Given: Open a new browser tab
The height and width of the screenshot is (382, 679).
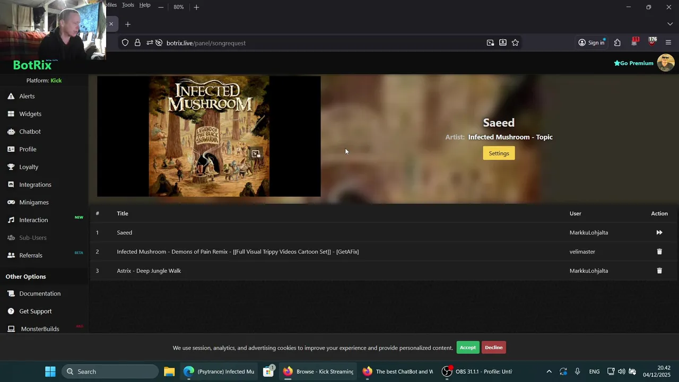Looking at the screenshot, I should [128, 24].
